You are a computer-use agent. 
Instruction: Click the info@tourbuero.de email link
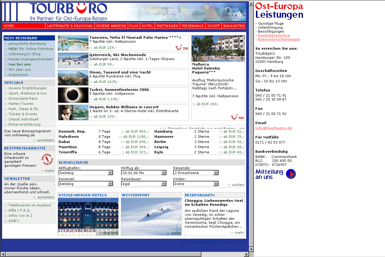(274, 128)
